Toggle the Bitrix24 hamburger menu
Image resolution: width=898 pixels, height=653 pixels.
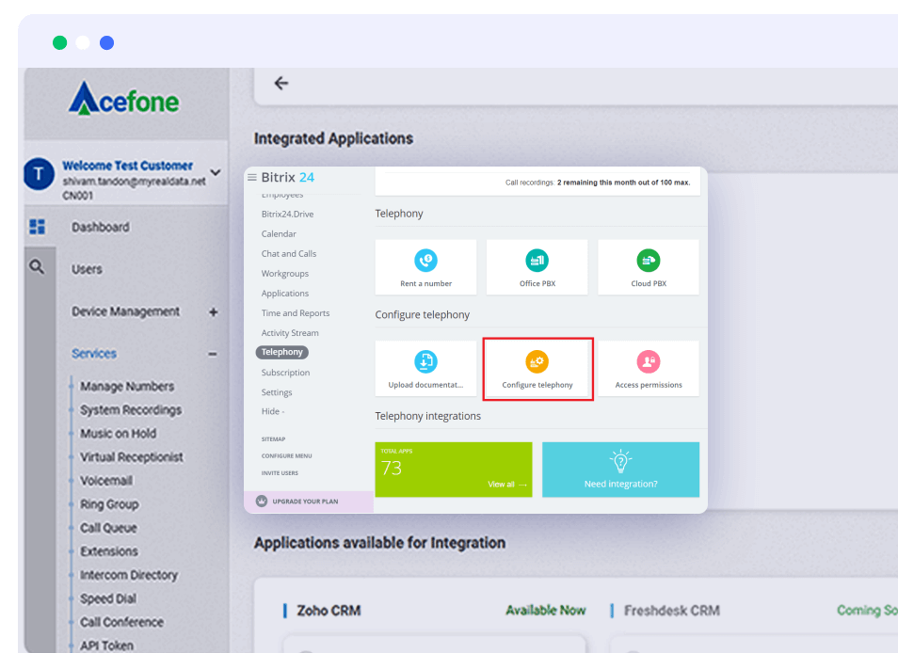coord(251,177)
